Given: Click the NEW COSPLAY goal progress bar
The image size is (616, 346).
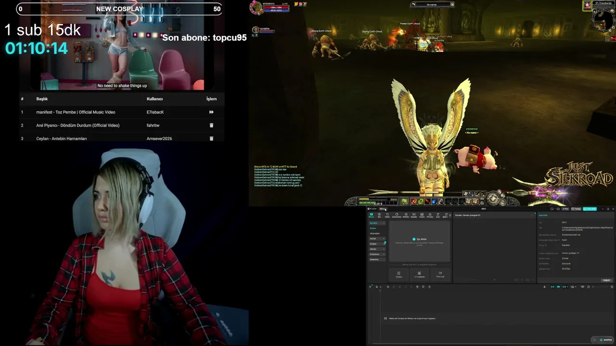Looking at the screenshot, I should click(119, 9).
